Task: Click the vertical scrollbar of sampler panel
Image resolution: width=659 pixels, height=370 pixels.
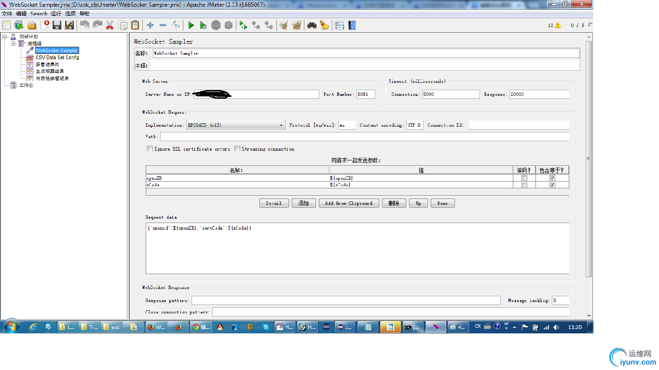Action: point(589,159)
